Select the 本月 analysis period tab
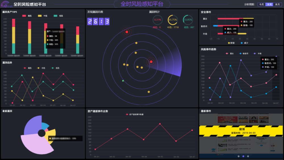 click(277, 4)
